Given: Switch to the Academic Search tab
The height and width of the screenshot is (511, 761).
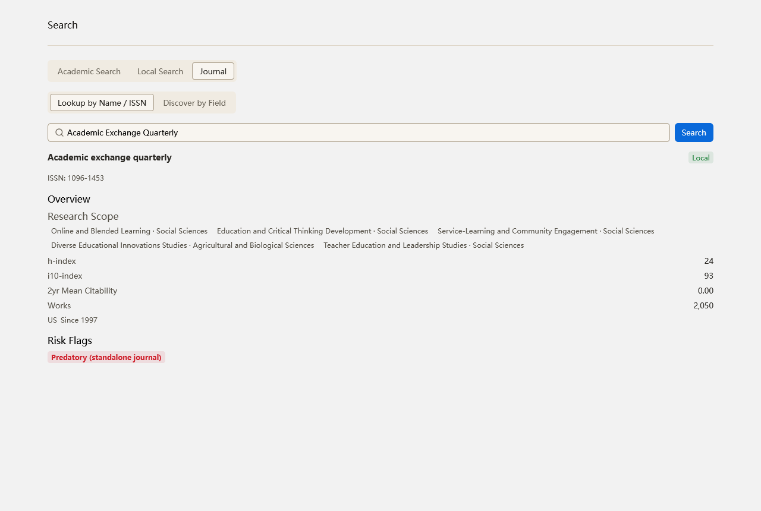Looking at the screenshot, I should pos(89,71).
